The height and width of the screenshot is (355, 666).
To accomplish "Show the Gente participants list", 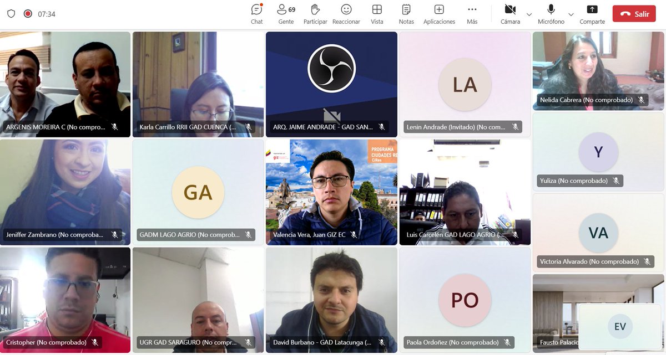I will [286, 14].
